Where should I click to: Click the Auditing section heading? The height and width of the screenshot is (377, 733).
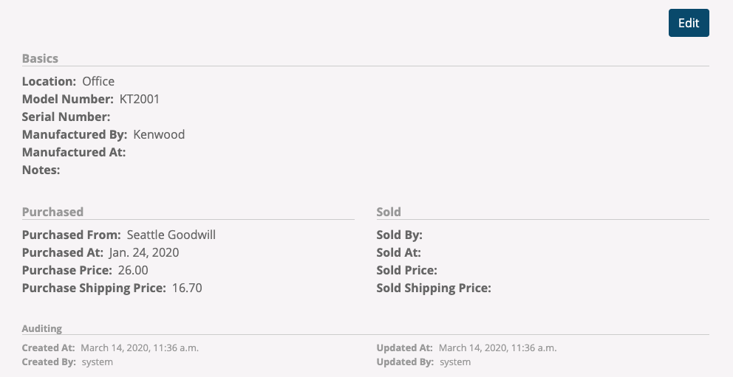(42, 328)
